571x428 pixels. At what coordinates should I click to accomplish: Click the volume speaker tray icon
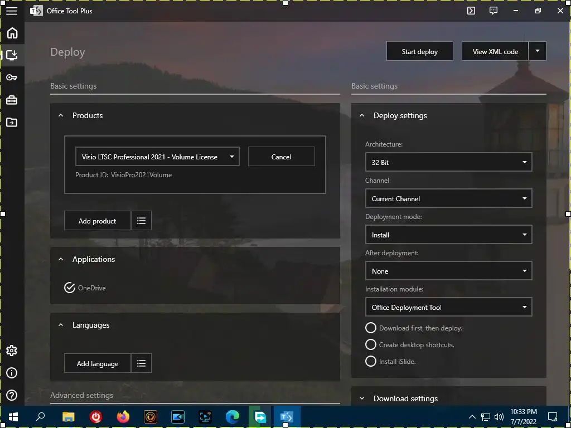point(499,417)
